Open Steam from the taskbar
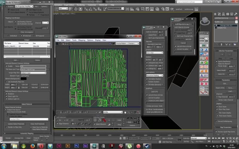The image size is (239, 149). [147, 146]
